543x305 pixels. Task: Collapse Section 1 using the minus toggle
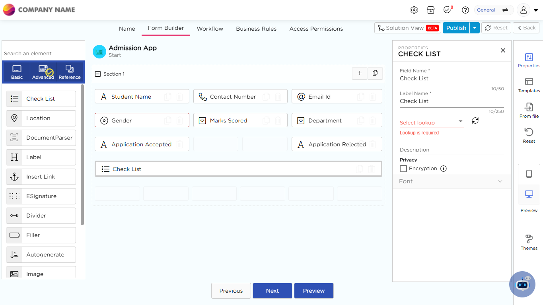coord(98,74)
